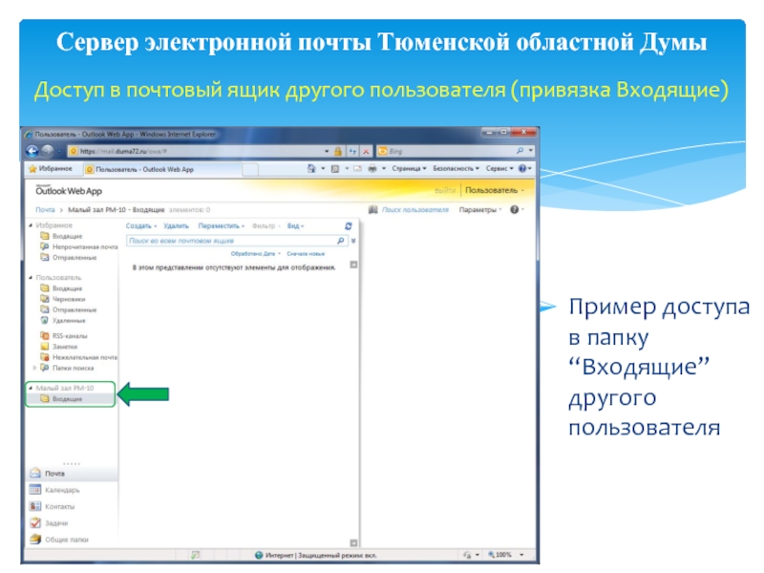Image resolution: width=764 pixels, height=573 pixels.
Task: Collapse the Пользователь mailbox tree
Action: (31, 277)
